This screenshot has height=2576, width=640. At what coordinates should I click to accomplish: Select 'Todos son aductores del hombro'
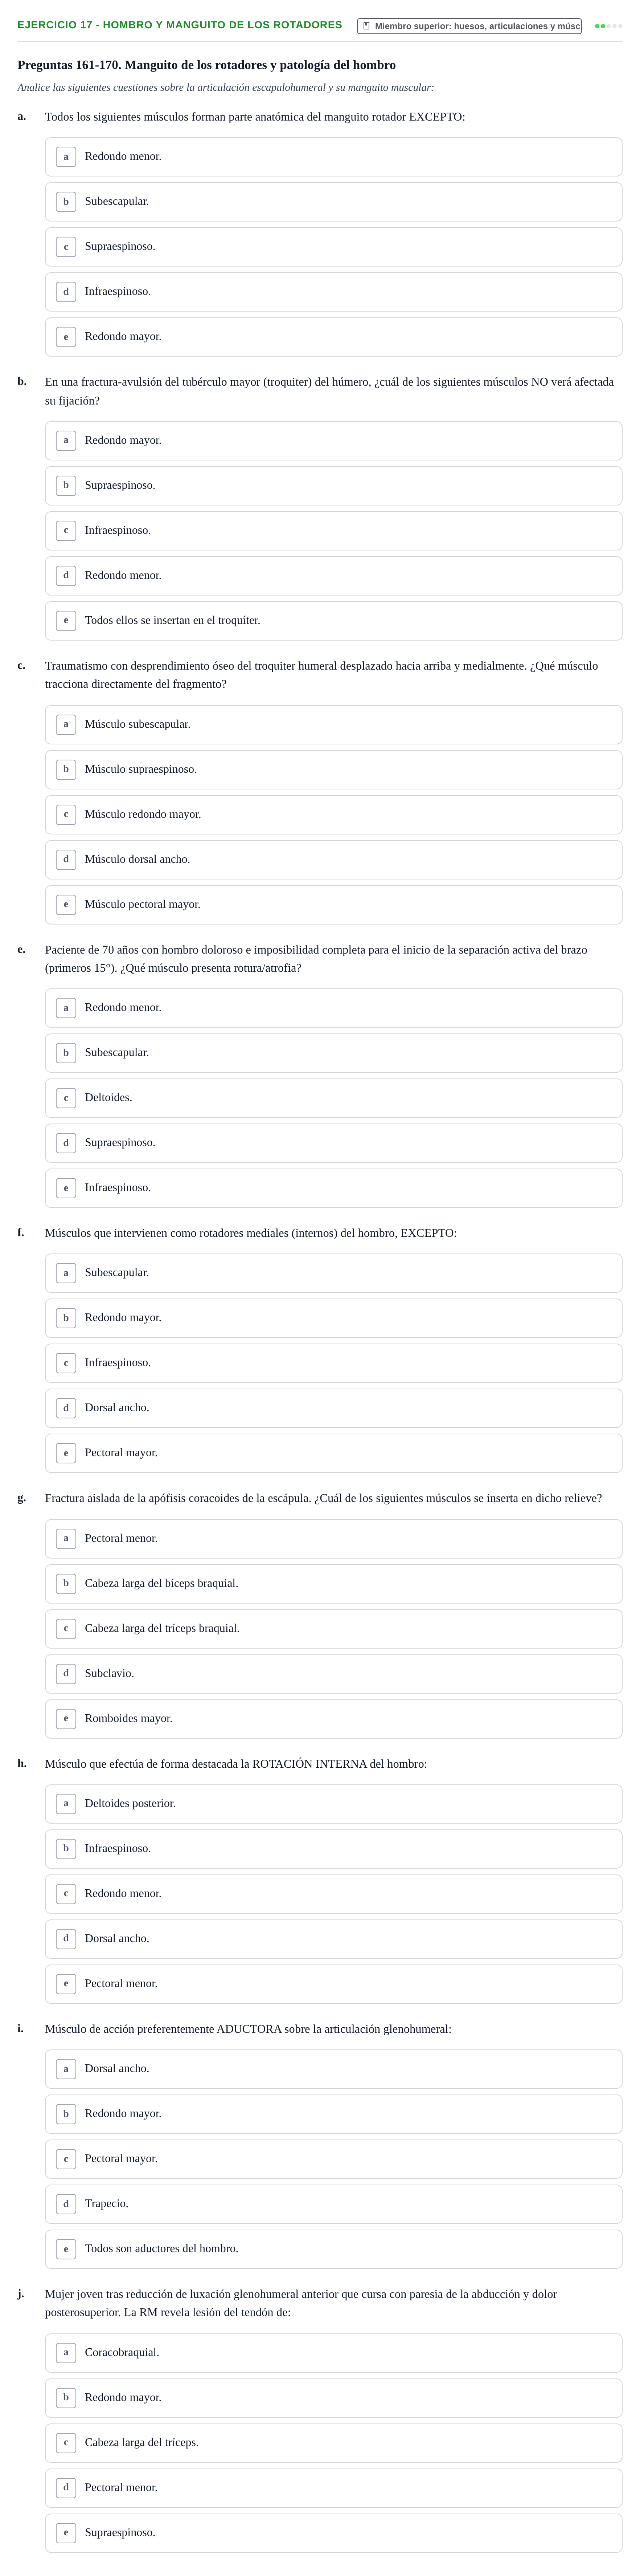[x=333, y=2249]
